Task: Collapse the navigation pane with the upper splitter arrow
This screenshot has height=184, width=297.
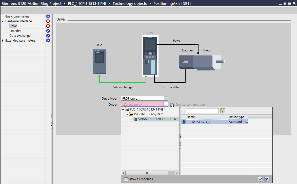Action: click(51, 117)
